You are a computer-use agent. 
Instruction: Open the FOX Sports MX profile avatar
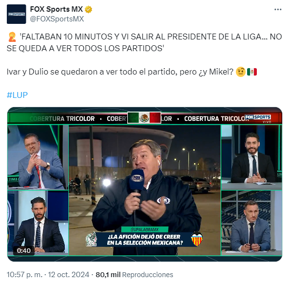click(17, 14)
